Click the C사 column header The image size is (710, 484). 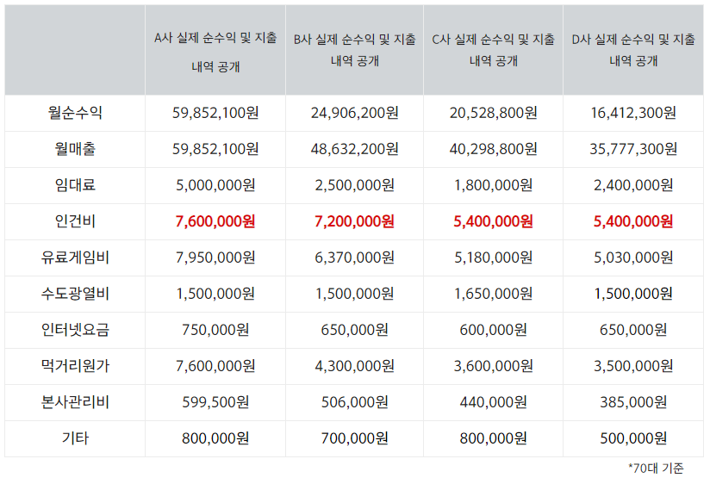point(493,50)
